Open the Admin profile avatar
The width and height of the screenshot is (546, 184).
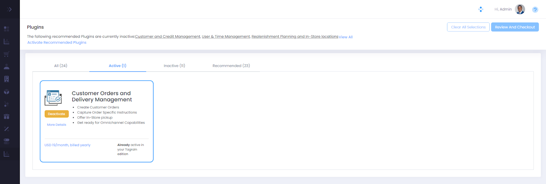coord(520,9)
